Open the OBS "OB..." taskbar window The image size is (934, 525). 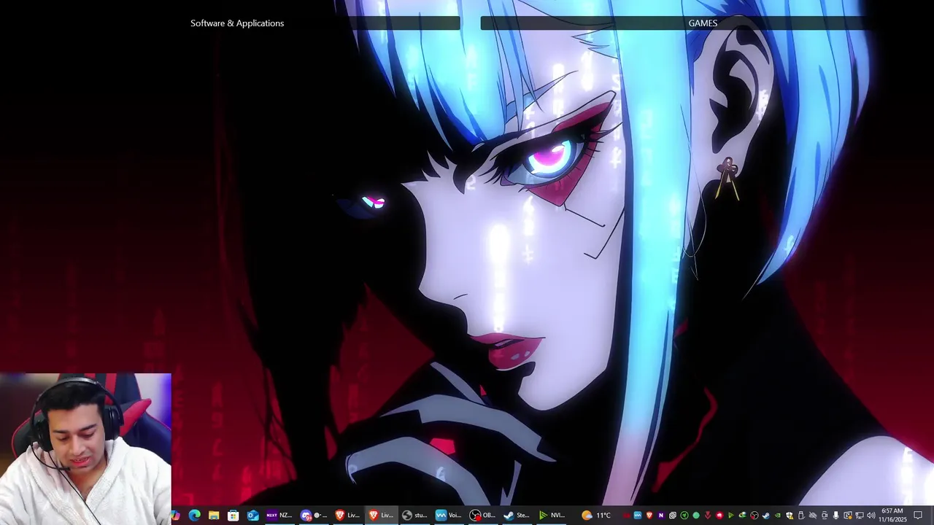point(482,516)
